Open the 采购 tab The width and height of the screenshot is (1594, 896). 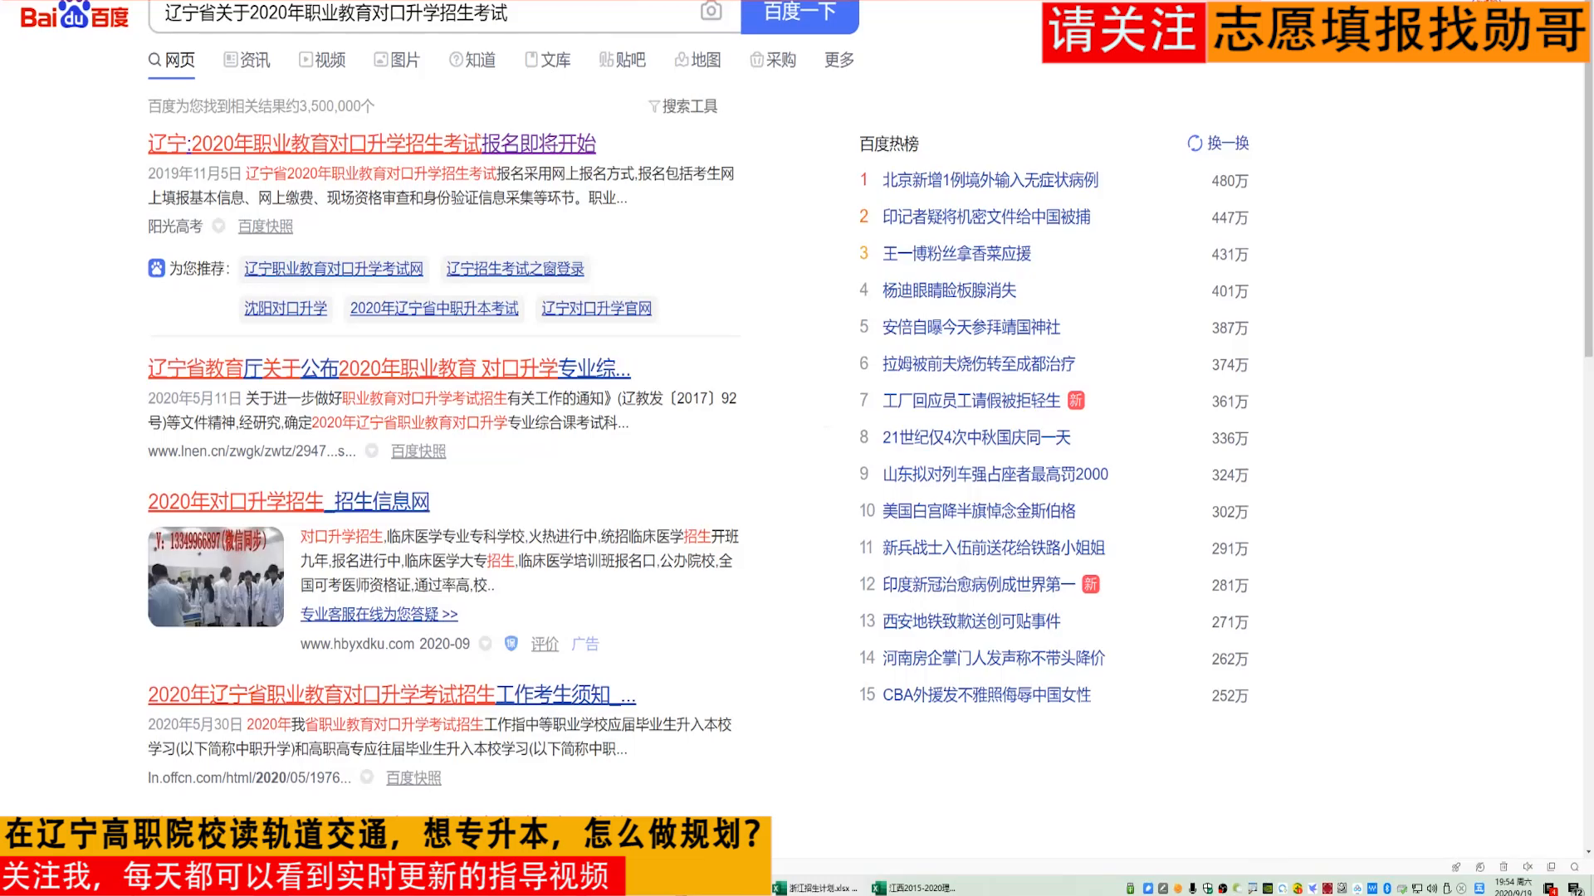773,60
